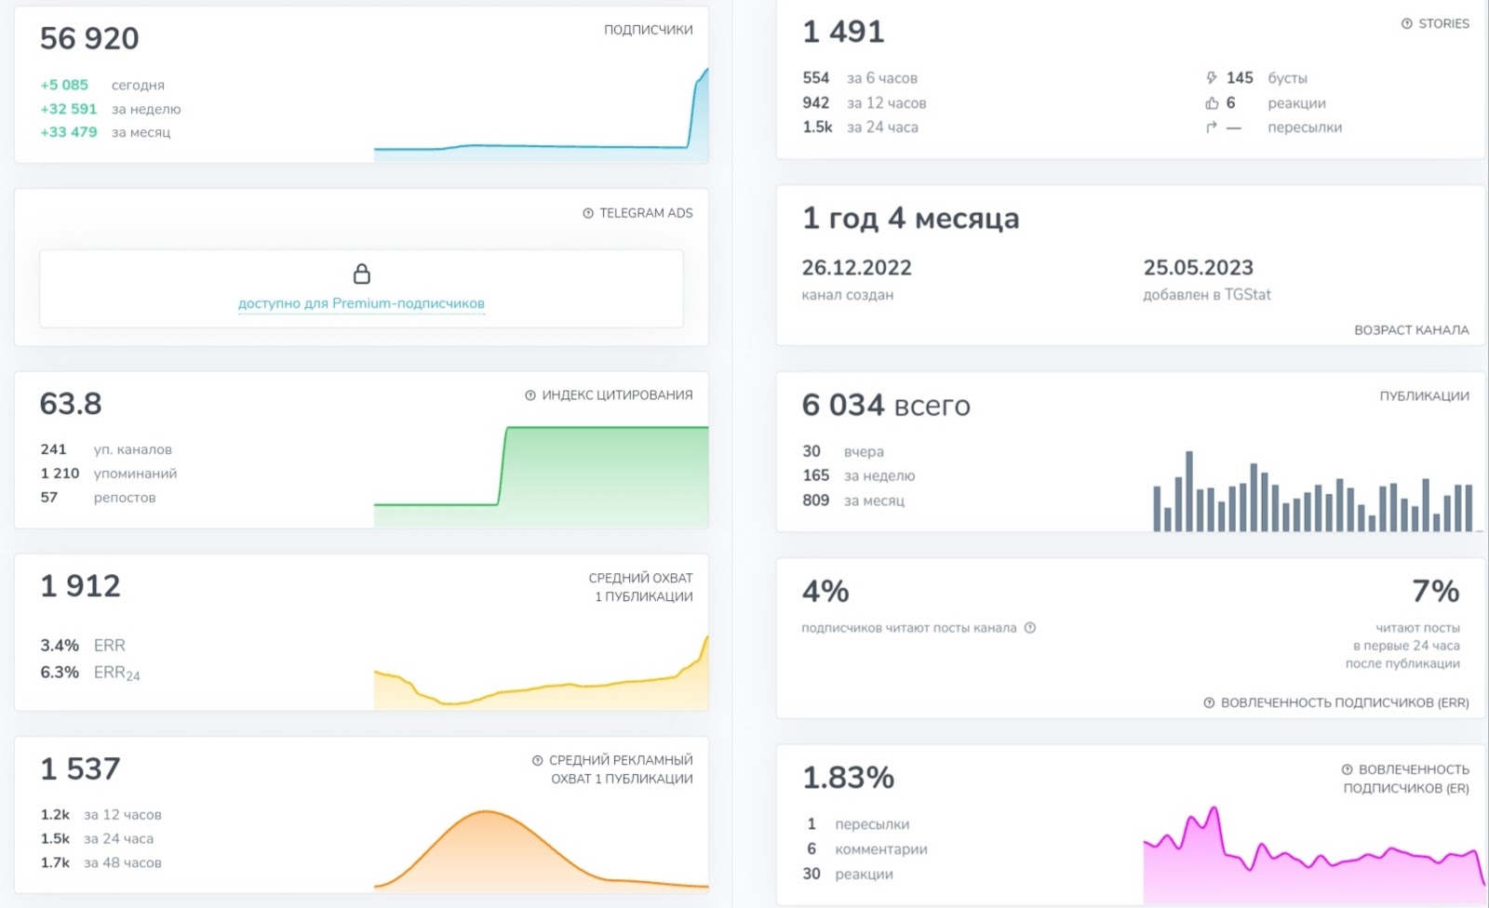Click the channel age '1 год 4 месяца'
Screen dimensions: 1489x908
pyautogui.click(x=910, y=219)
